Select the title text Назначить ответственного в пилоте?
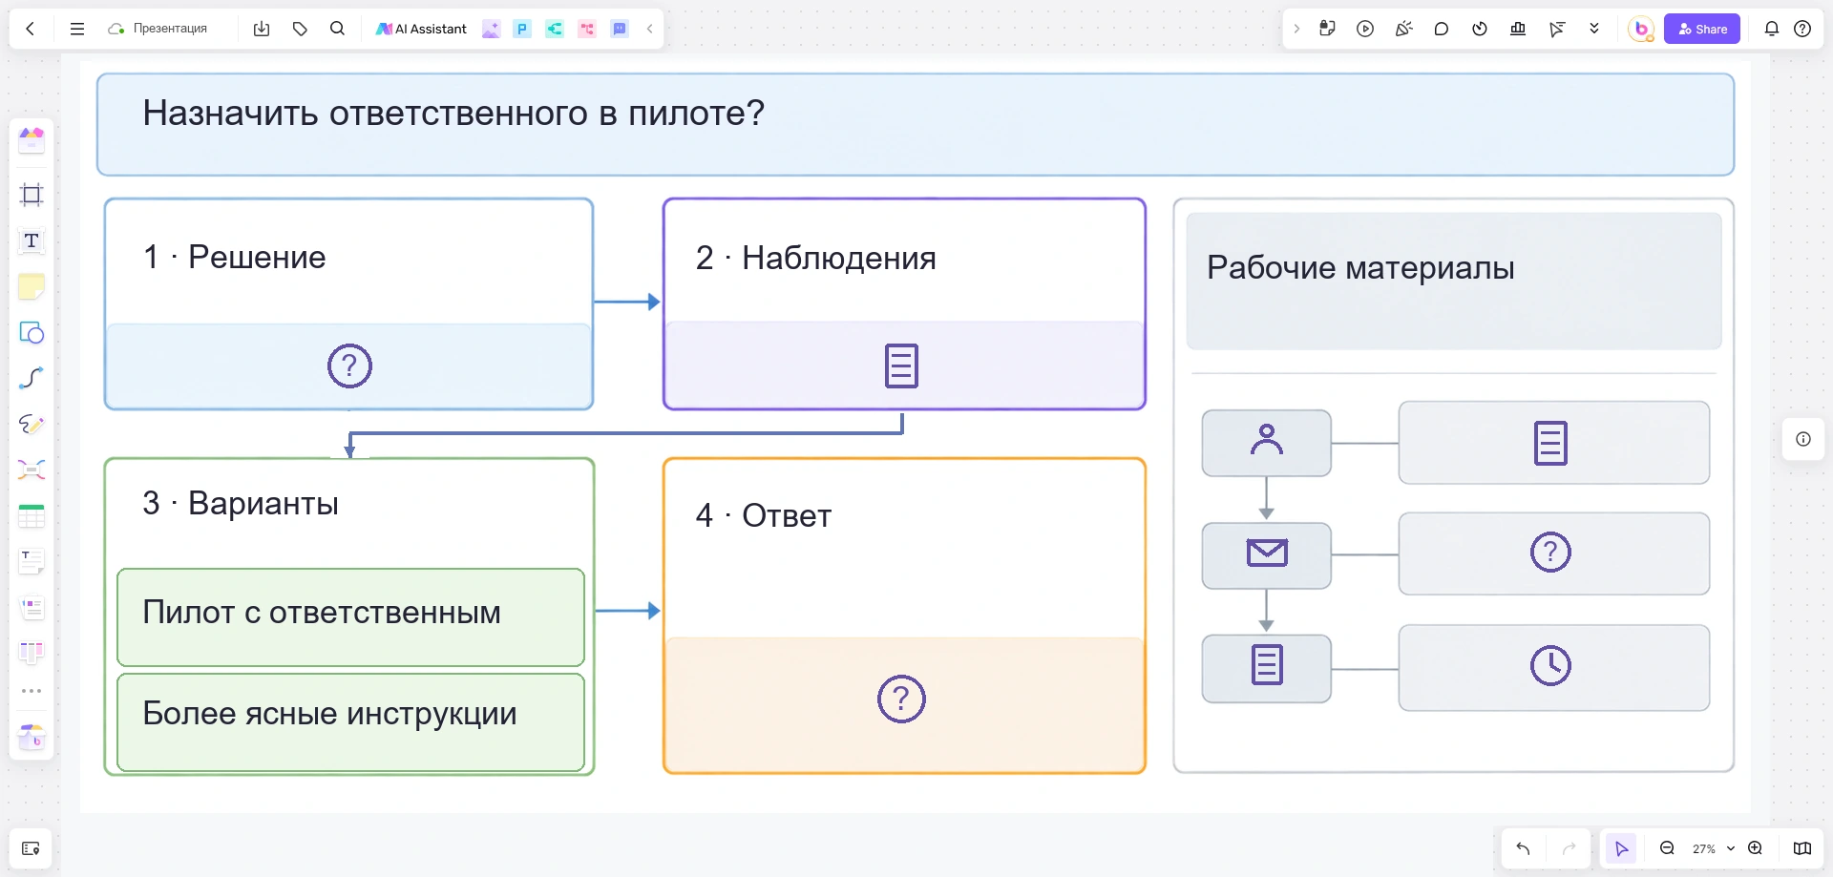This screenshot has width=1833, height=877. (453, 114)
